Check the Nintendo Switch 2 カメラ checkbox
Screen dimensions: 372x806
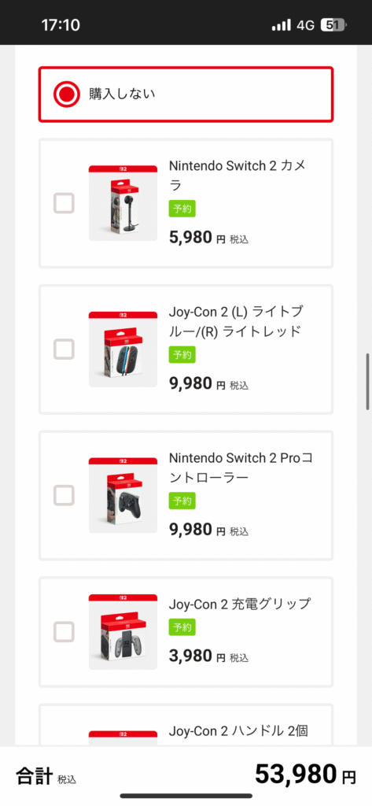click(64, 203)
